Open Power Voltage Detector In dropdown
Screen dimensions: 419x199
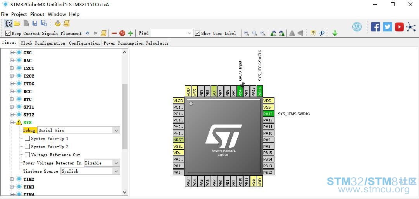116,163
